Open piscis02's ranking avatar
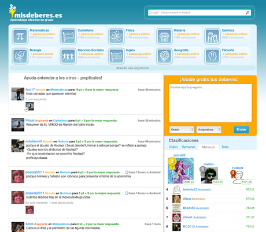Viewport: 266px width, 232px height. click(x=180, y=170)
